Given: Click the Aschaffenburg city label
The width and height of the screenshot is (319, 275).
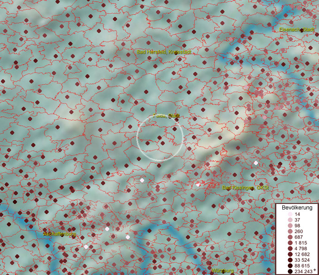Looking at the screenshot, I should click(x=59, y=234).
